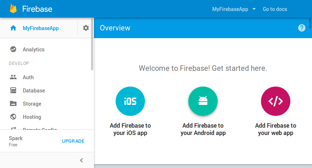312x168 pixels.
Task: Click the Auth people icon
Action: 13,77
